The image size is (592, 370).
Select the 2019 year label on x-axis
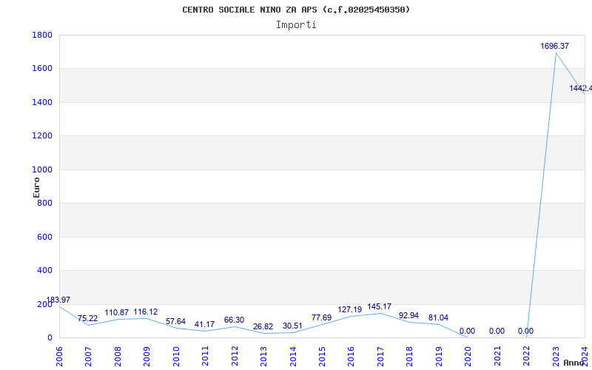tap(438, 355)
